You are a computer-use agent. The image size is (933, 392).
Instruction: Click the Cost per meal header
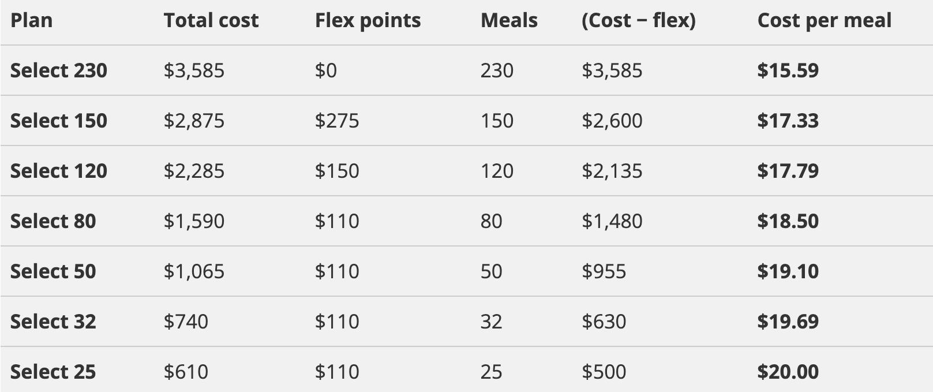point(824,21)
